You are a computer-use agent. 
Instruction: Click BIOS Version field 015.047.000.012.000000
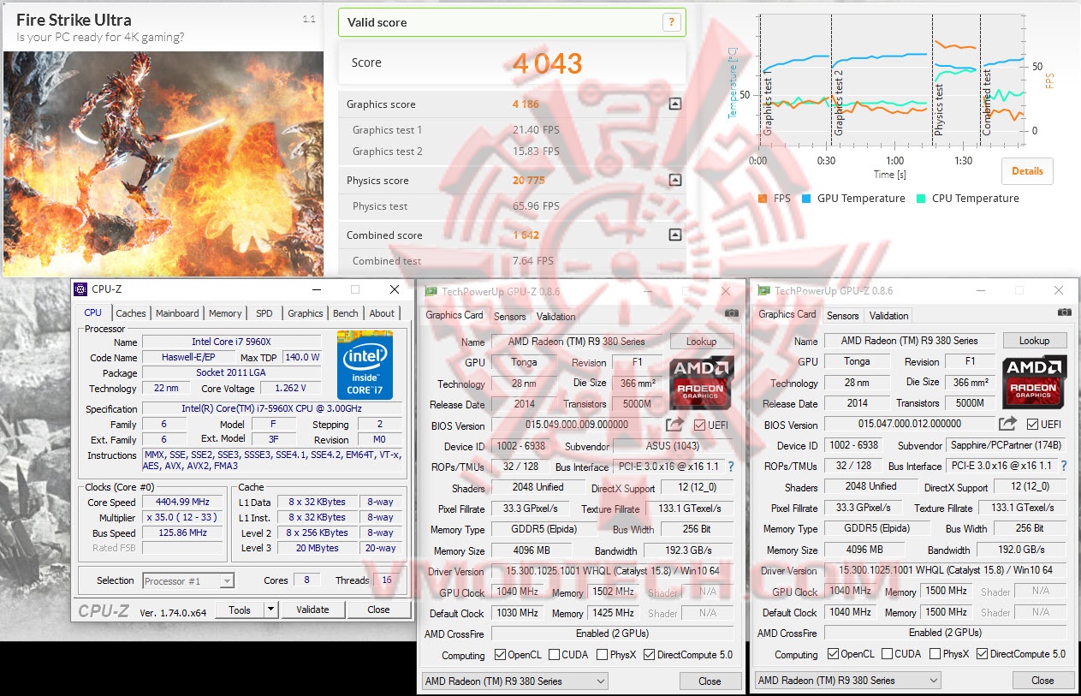click(x=910, y=424)
